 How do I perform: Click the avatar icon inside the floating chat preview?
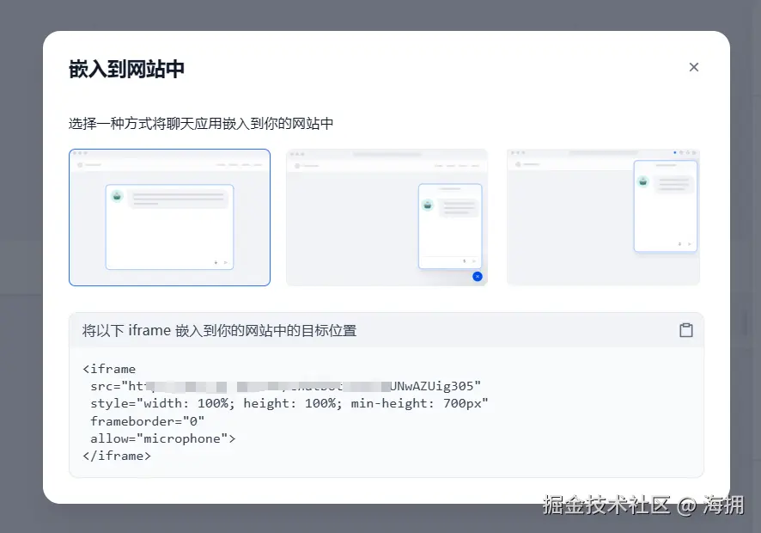point(429,205)
